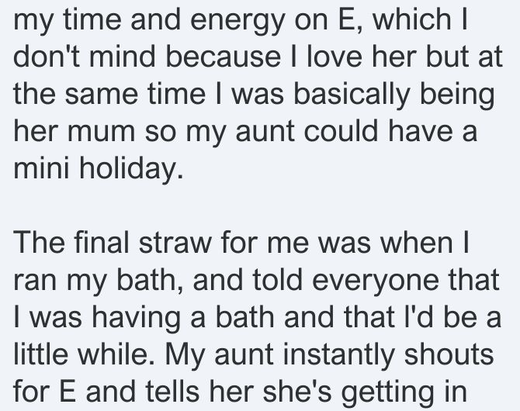
Task: Click the word "told" in the text
Action: coord(277,279)
